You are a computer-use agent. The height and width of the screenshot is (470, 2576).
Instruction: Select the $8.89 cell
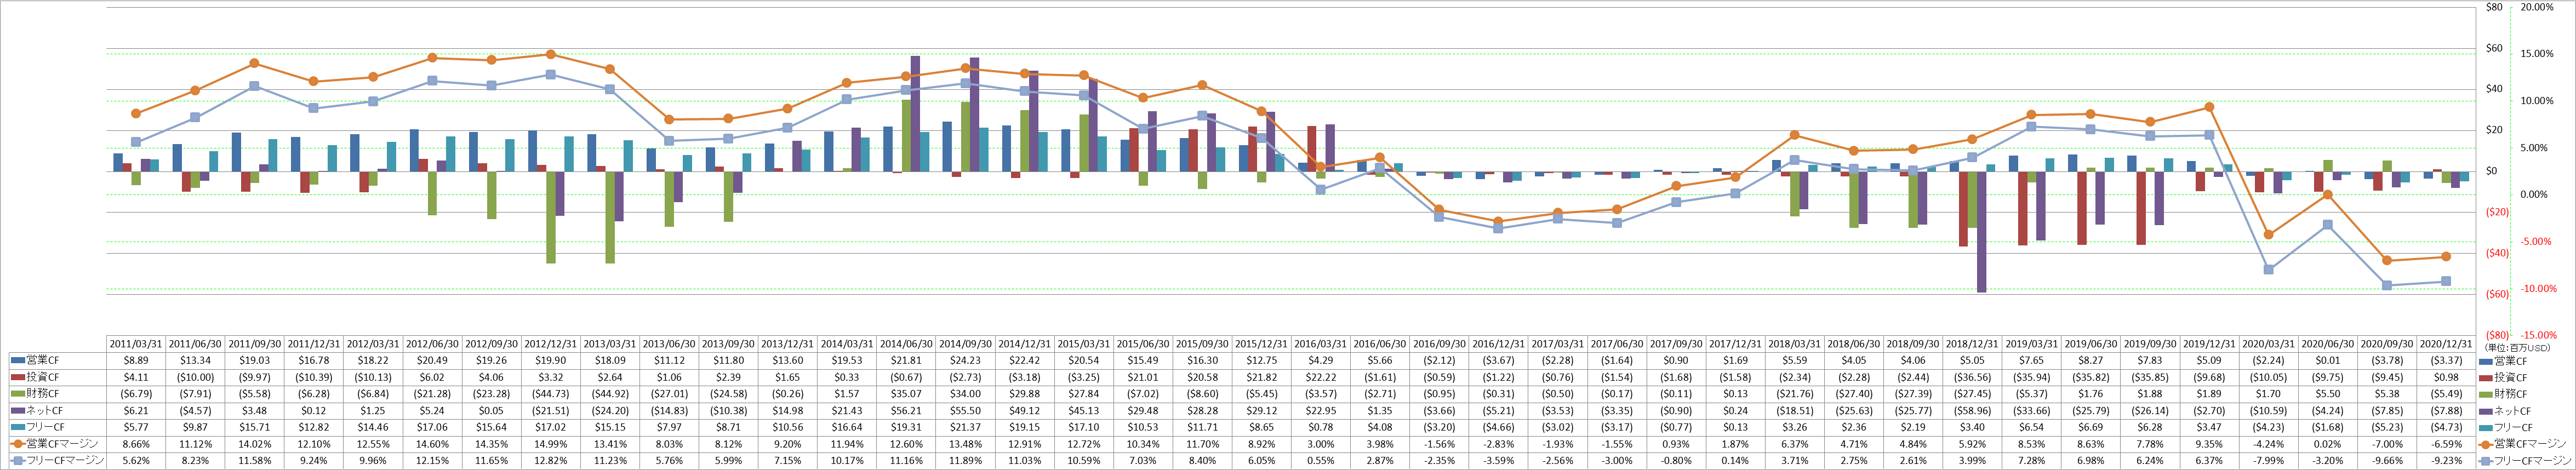[136, 360]
